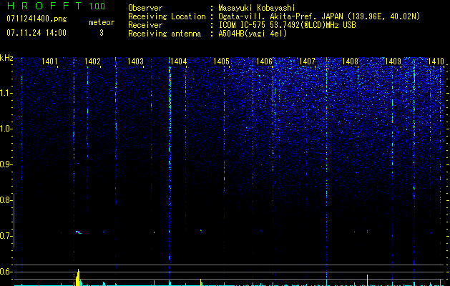Click the 'Receiving Location' label
This screenshot has width=450, height=286.
pos(167,16)
